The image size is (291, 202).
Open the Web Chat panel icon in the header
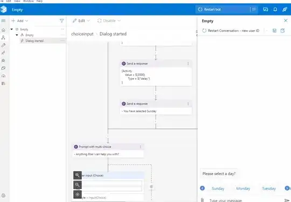coord(266,9)
